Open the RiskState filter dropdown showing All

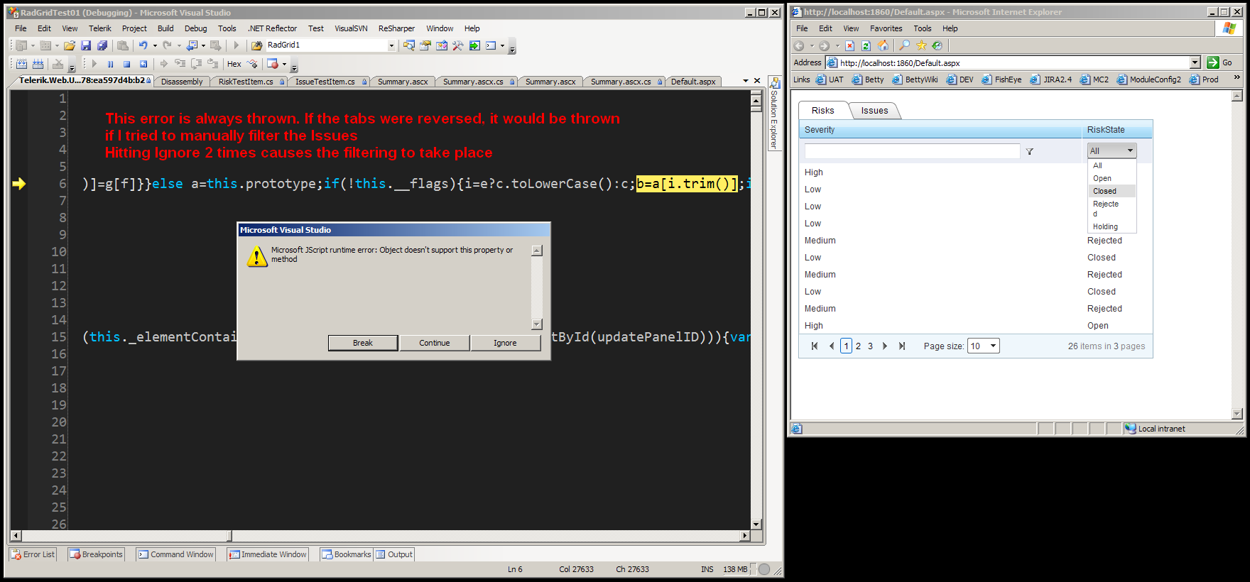(1112, 150)
